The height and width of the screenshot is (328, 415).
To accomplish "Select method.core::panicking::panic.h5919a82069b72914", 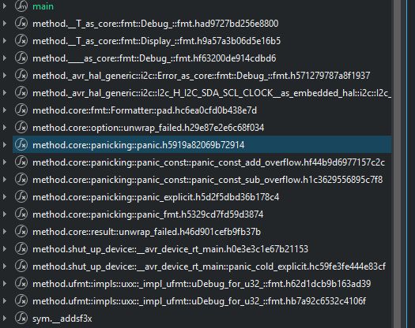I will coord(138,145).
